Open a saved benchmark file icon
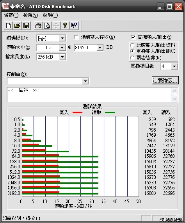This screenshot has height=223, width=185. (17, 26)
